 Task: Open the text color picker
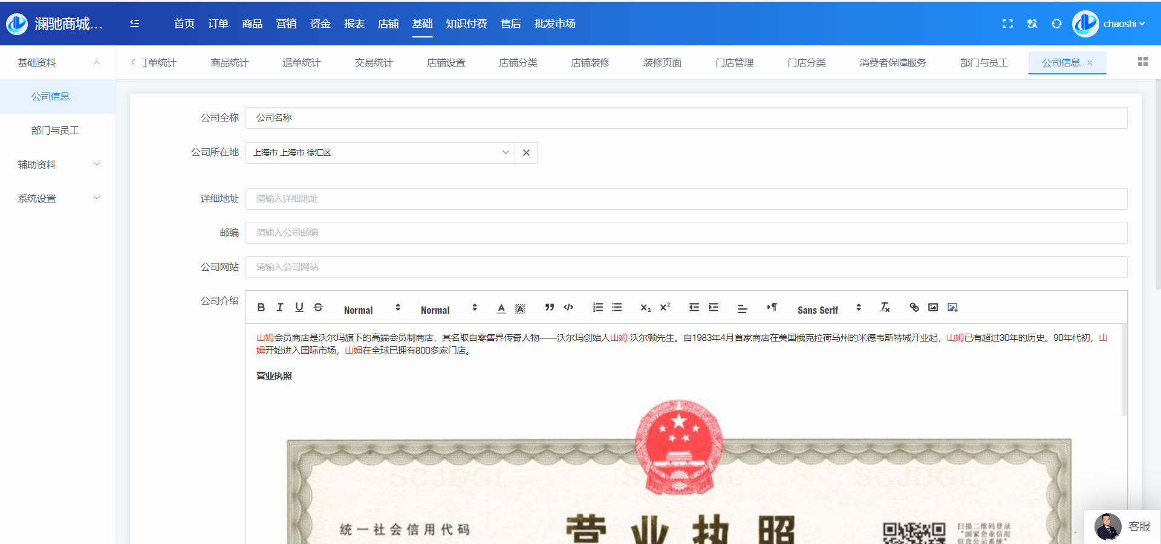point(501,308)
